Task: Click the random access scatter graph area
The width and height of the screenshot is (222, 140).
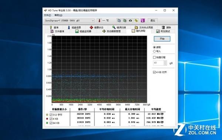Action: pyautogui.click(x=100, y=69)
